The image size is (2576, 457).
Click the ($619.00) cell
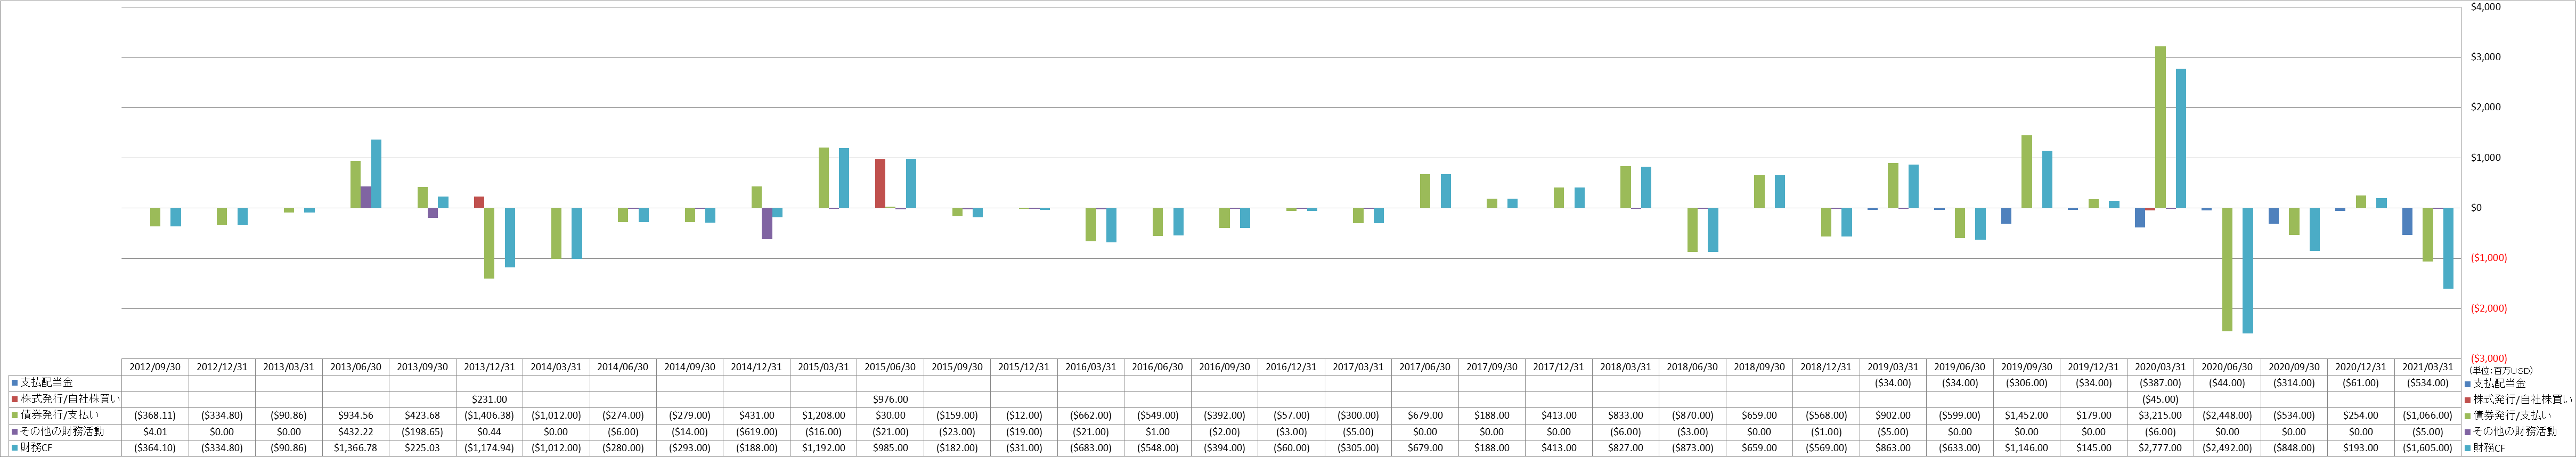756,432
